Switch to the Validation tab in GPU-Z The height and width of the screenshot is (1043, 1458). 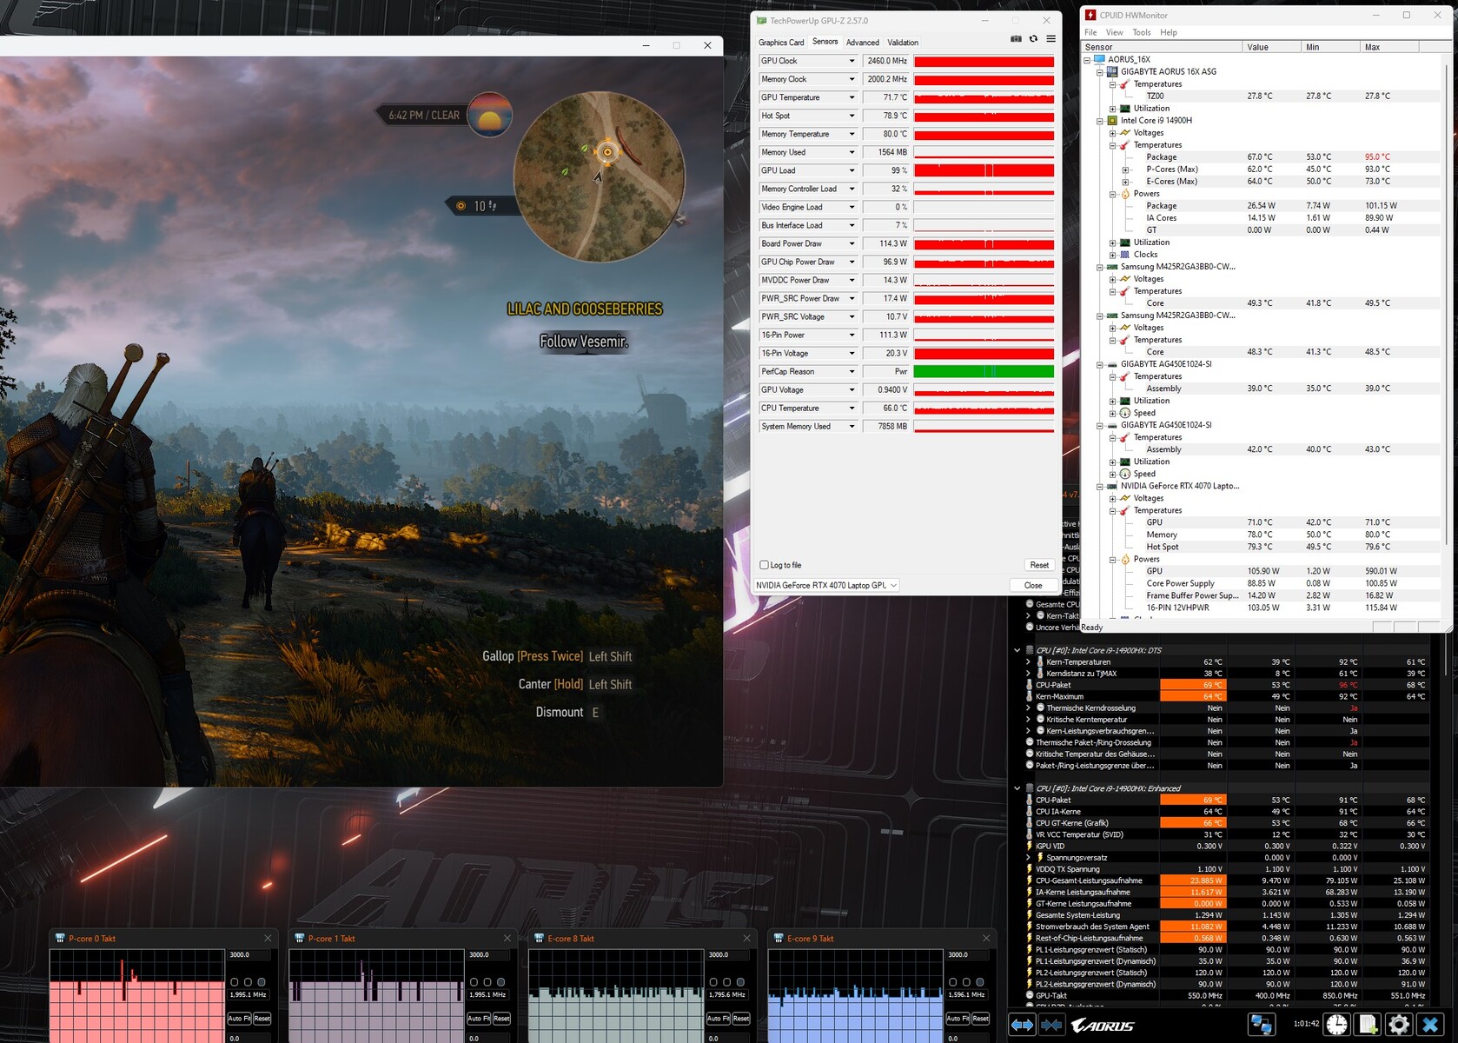click(x=903, y=43)
